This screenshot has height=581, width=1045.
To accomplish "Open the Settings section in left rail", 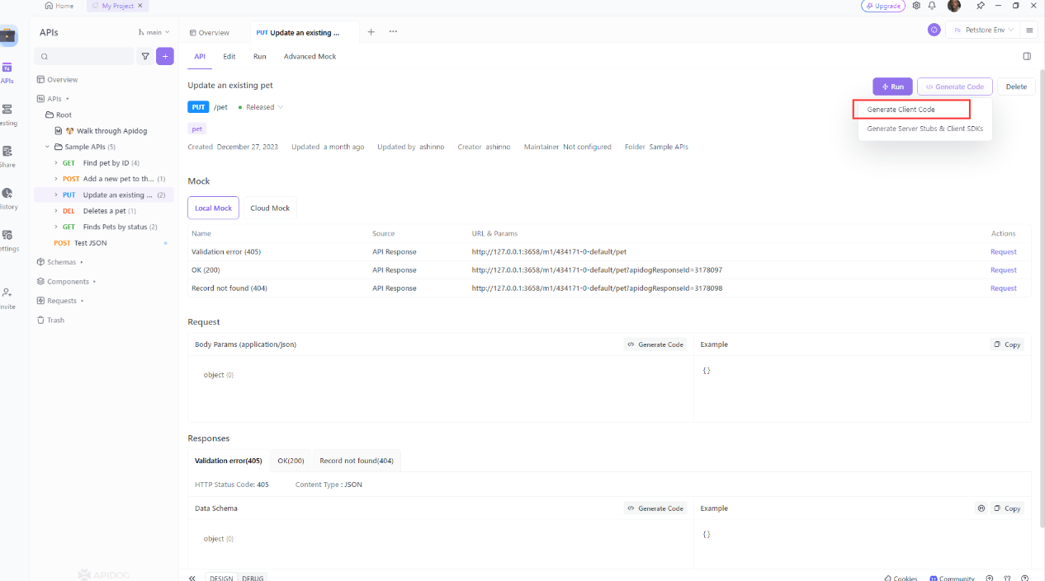I will (7, 240).
